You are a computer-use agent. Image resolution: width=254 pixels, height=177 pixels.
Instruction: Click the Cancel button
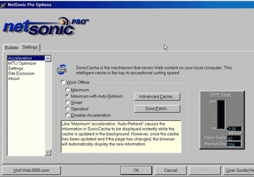click(x=170, y=171)
